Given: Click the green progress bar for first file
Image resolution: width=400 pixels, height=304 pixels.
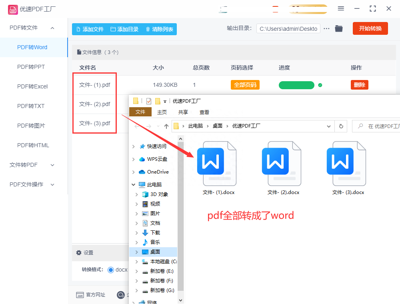Looking at the screenshot, I should click(x=296, y=85).
